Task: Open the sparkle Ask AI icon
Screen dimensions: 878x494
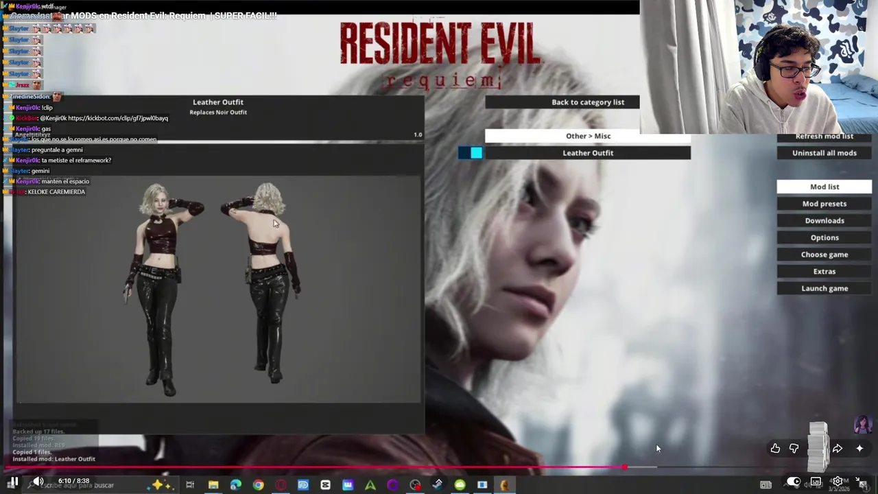Action: pyautogui.click(x=859, y=448)
